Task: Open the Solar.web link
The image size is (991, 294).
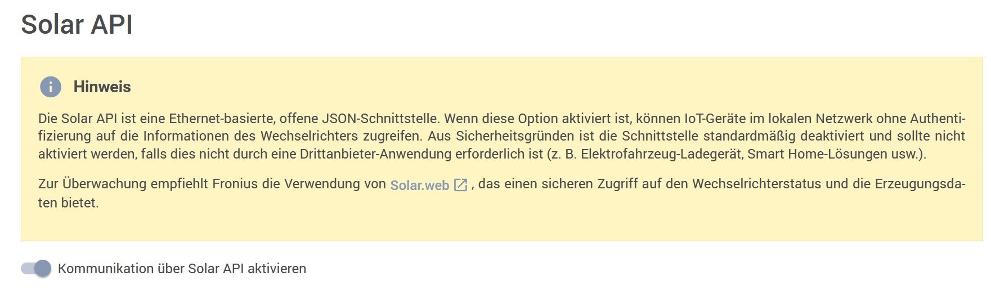Action: click(419, 185)
